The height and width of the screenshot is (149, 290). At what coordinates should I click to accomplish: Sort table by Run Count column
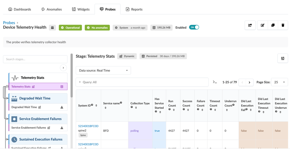pyautogui.click(x=174, y=110)
